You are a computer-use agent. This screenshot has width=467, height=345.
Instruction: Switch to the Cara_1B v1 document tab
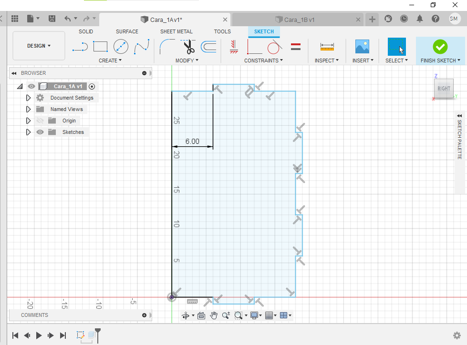pos(298,20)
